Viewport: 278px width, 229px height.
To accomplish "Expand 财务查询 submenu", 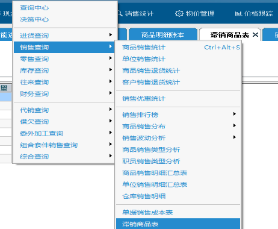I will pos(65,94).
